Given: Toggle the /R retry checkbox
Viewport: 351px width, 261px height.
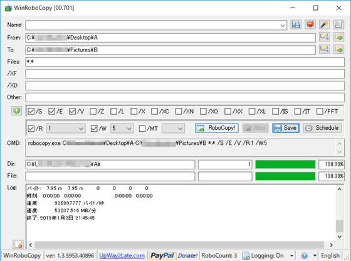Looking at the screenshot, I should (x=31, y=129).
